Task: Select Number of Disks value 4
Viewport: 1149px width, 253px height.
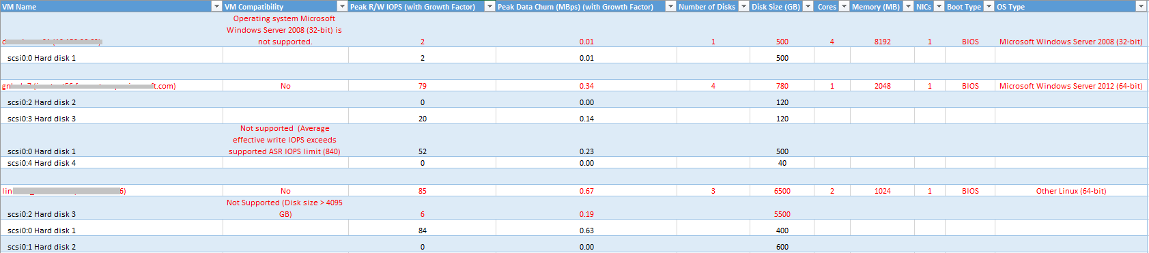Action: click(x=713, y=86)
